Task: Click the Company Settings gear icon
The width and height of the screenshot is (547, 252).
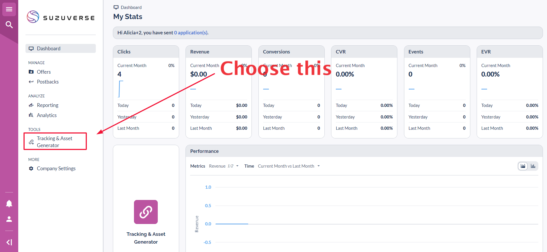Action: point(31,168)
